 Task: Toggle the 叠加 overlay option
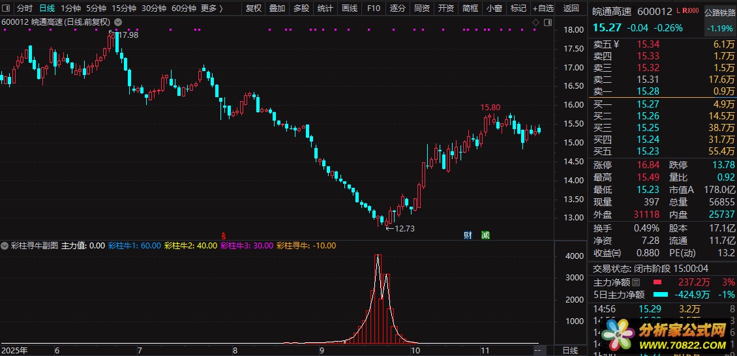[x=277, y=8]
